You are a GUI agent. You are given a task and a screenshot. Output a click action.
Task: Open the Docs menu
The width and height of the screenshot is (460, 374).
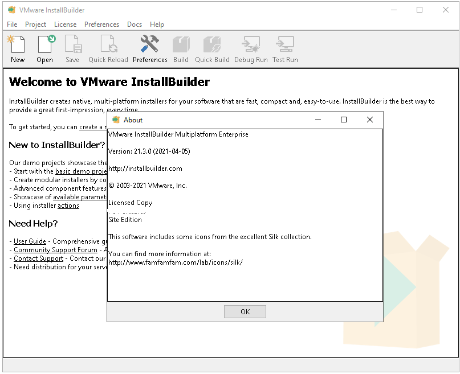point(135,24)
